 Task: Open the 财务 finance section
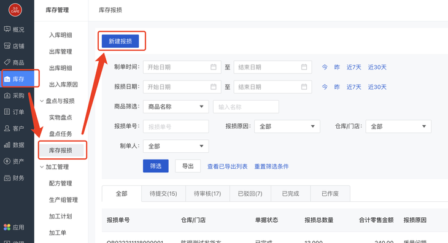[x=14, y=178]
